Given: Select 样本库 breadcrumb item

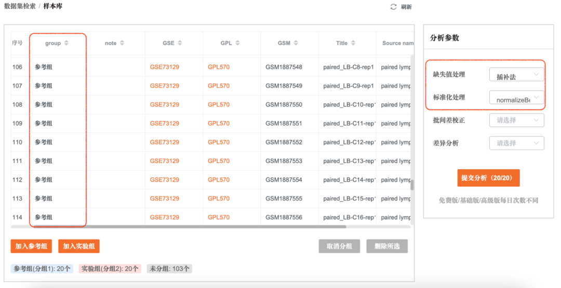Looking at the screenshot, I should point(52,6).
